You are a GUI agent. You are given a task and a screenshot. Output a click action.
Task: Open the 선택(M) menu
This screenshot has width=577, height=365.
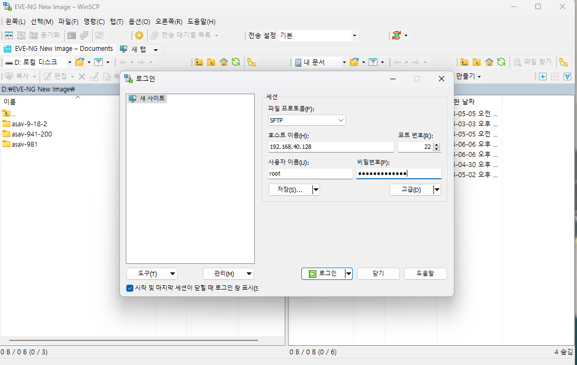coord(42,22)
